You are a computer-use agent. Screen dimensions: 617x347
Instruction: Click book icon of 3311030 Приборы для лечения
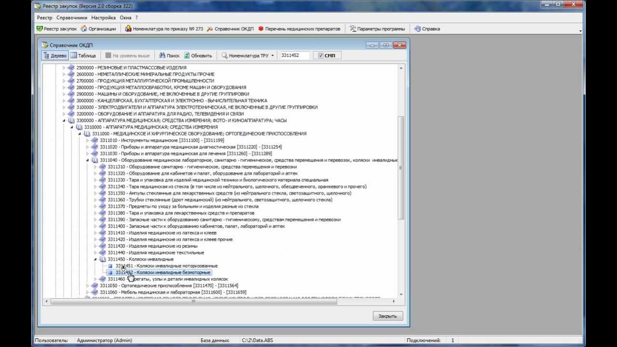pos(95,154)
